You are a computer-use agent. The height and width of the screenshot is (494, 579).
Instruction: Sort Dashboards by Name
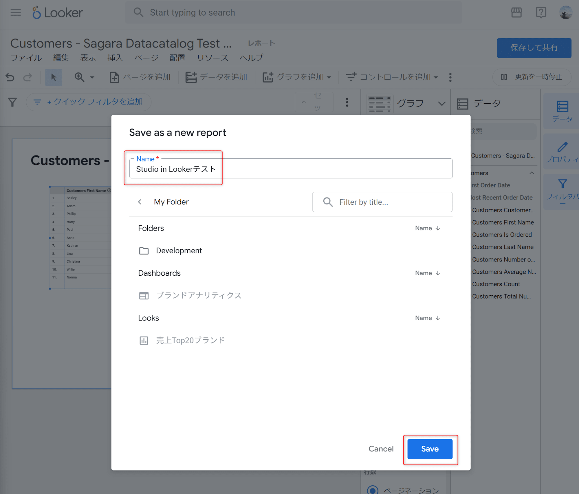(x=428, y=273)
